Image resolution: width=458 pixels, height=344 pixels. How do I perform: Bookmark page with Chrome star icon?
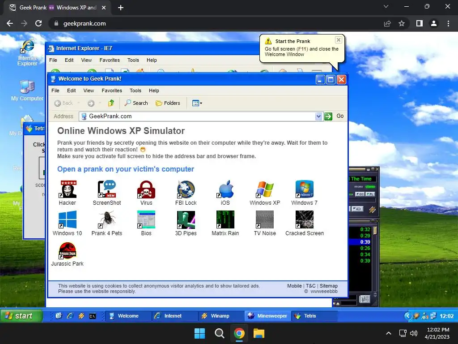coord(402,23)
